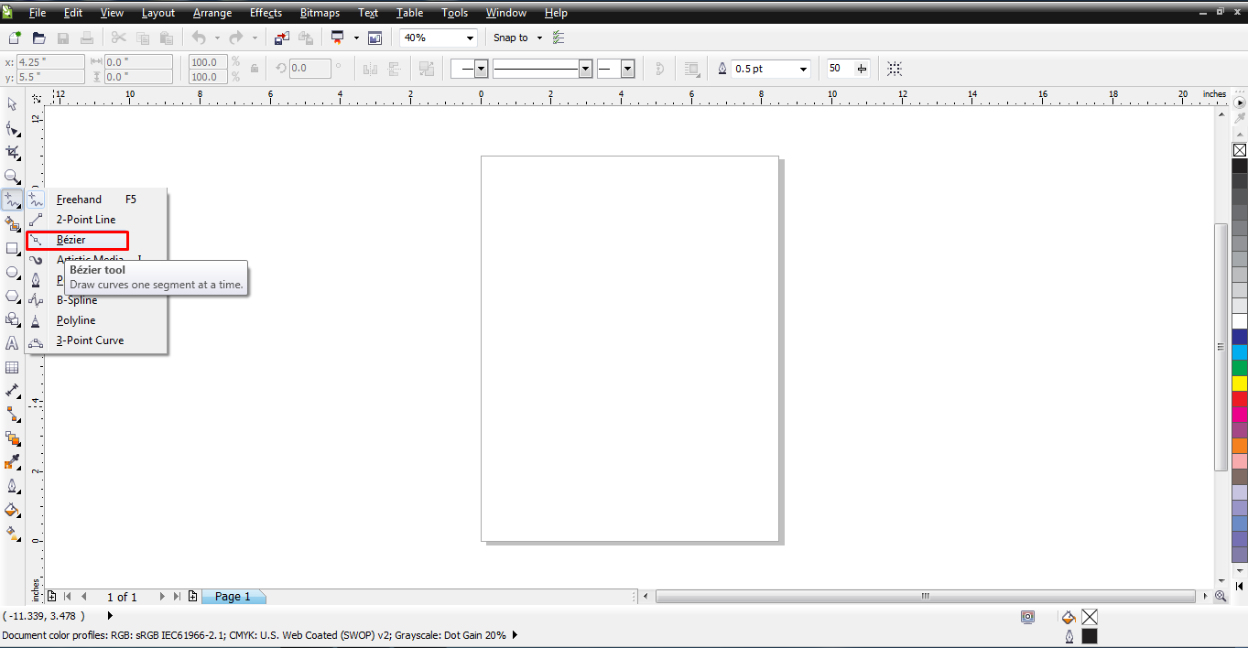This screenshot has height=648, width=1248.
Task: Expand the Application Launcher dropdown arrow
Action: (356, 38)
